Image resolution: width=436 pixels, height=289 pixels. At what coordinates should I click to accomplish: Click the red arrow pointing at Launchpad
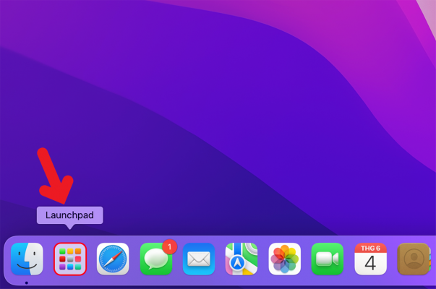pyautogui.click(x=54, y=177)
